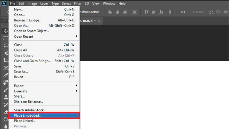Open the Filter menu
The image size is (229, 129).
coord(78,3)
